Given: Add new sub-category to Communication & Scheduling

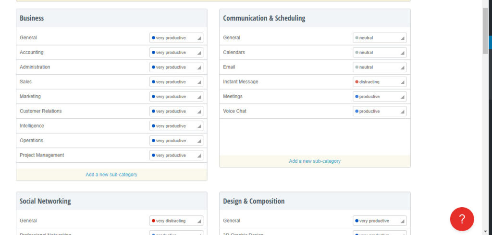Looking at the screenshot, I should (315, 161).
